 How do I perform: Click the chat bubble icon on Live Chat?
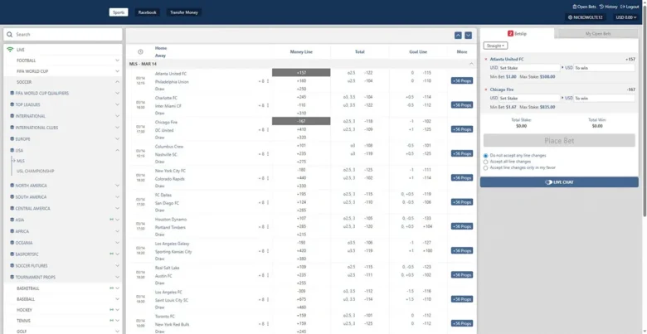(548, 182)
